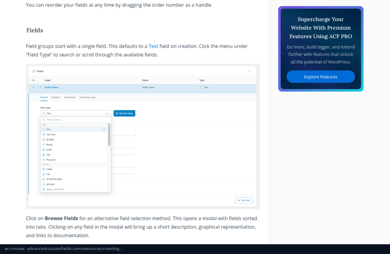Click the Add Field button
Image resolution: width=390 pixels, height=254 pixels.
point(244,201)
